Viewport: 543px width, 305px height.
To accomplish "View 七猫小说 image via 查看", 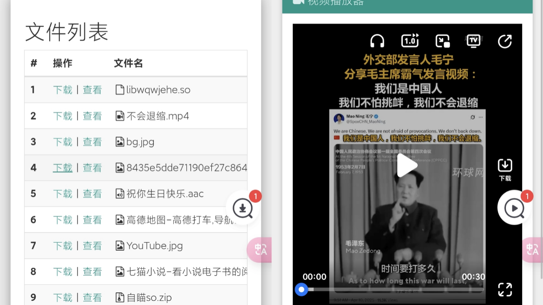I will (x=92, y=272).
